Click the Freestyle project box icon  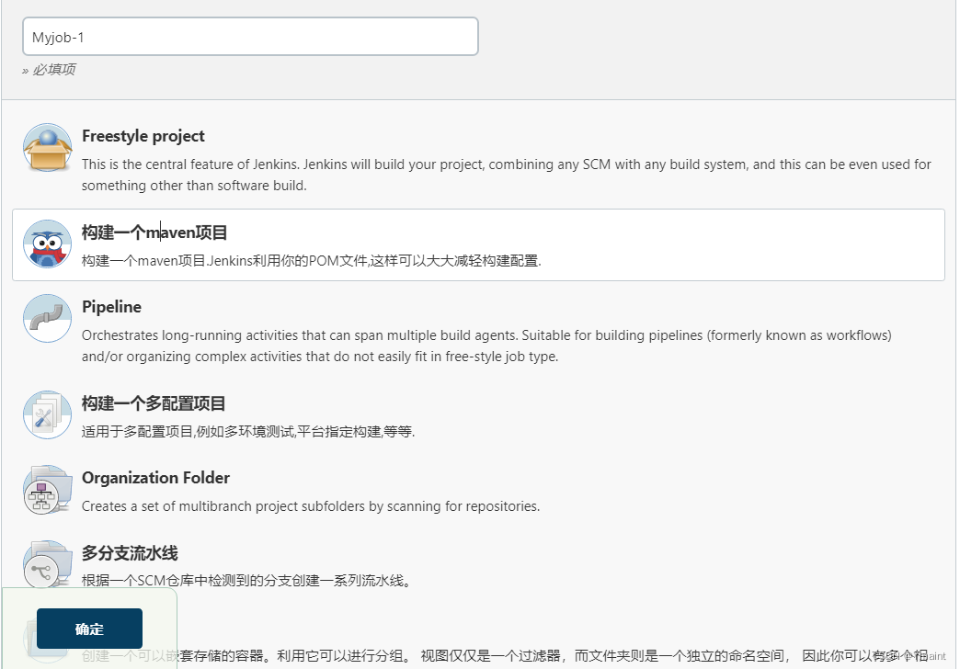47,148
